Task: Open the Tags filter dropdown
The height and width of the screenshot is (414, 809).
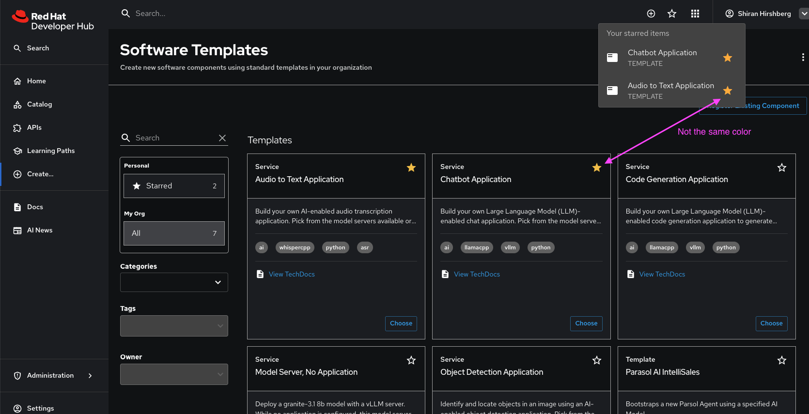Action: pos(174,326)
